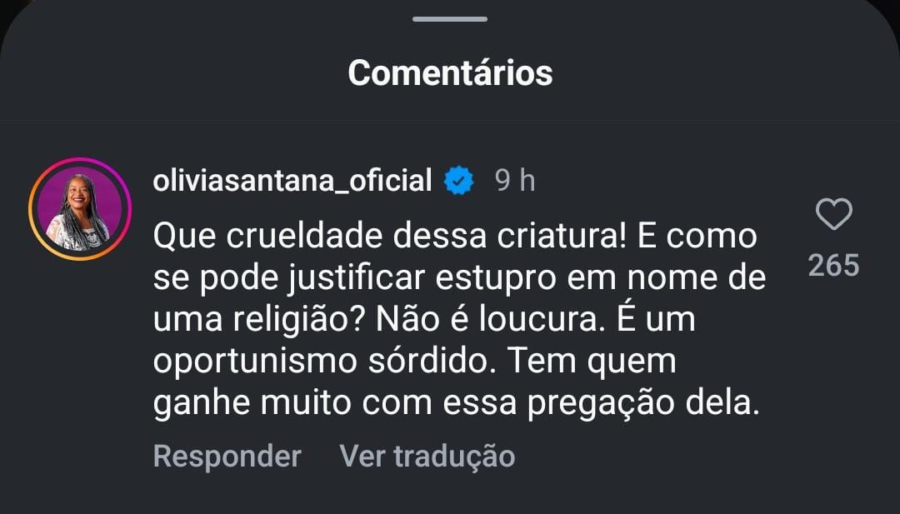Image resolution: width=900 pixels, height=514 pixels.
Task: Tap the 9 h timestamp
Action: pyautogui.click(x=514, y=177)
